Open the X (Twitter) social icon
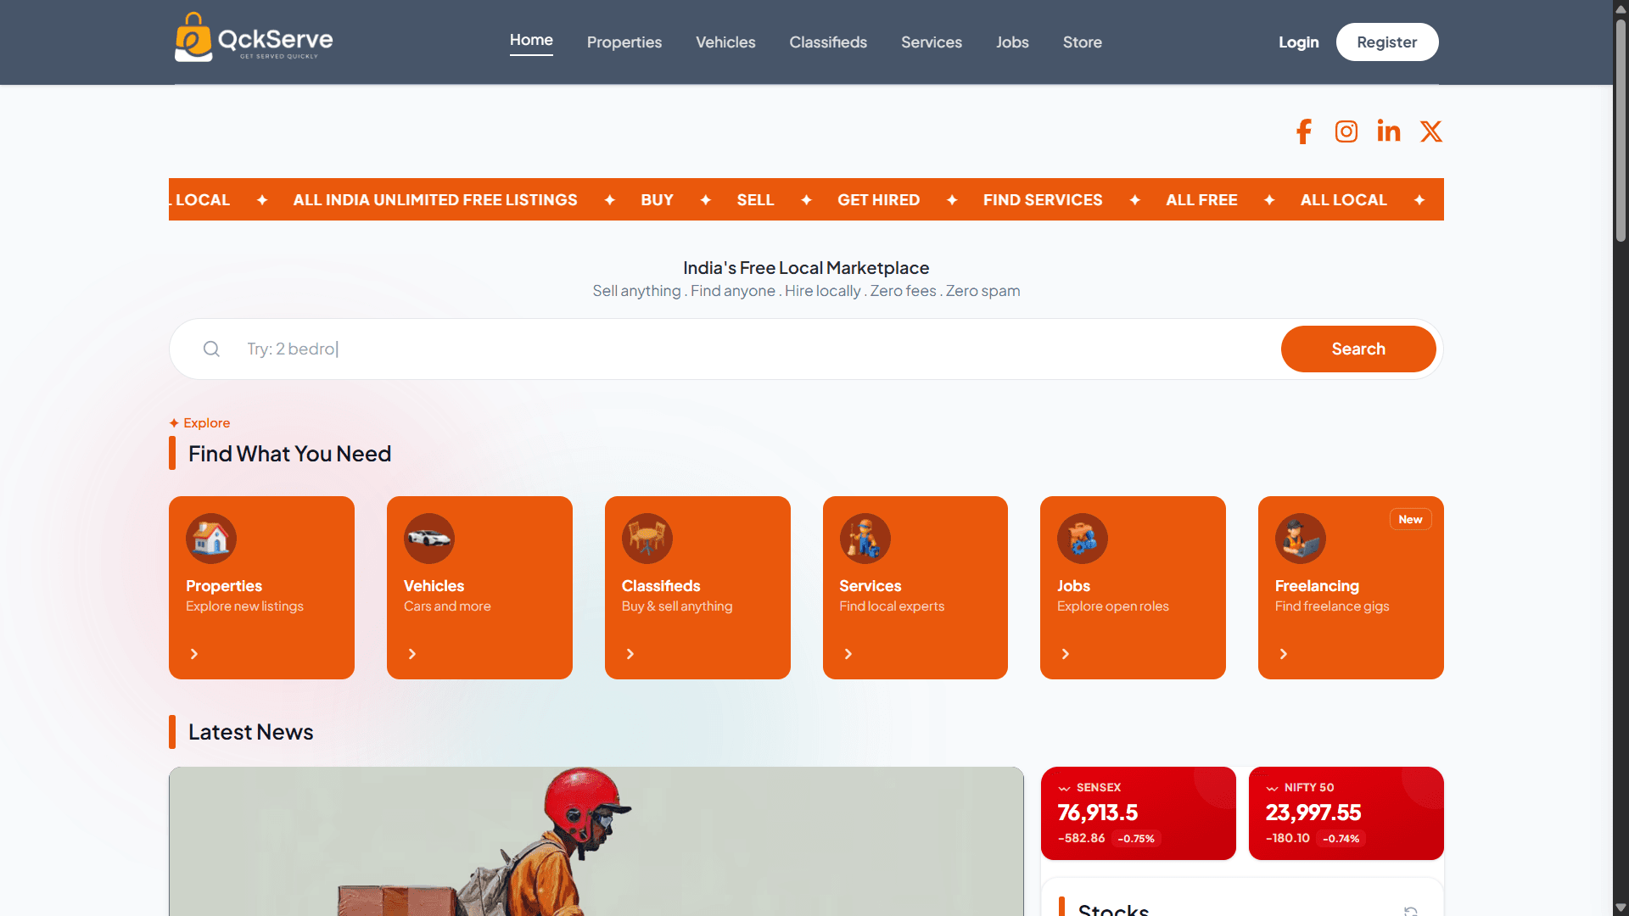Image resolution: width=1629 pixels, height=916 pixels. coord(1431,131)
